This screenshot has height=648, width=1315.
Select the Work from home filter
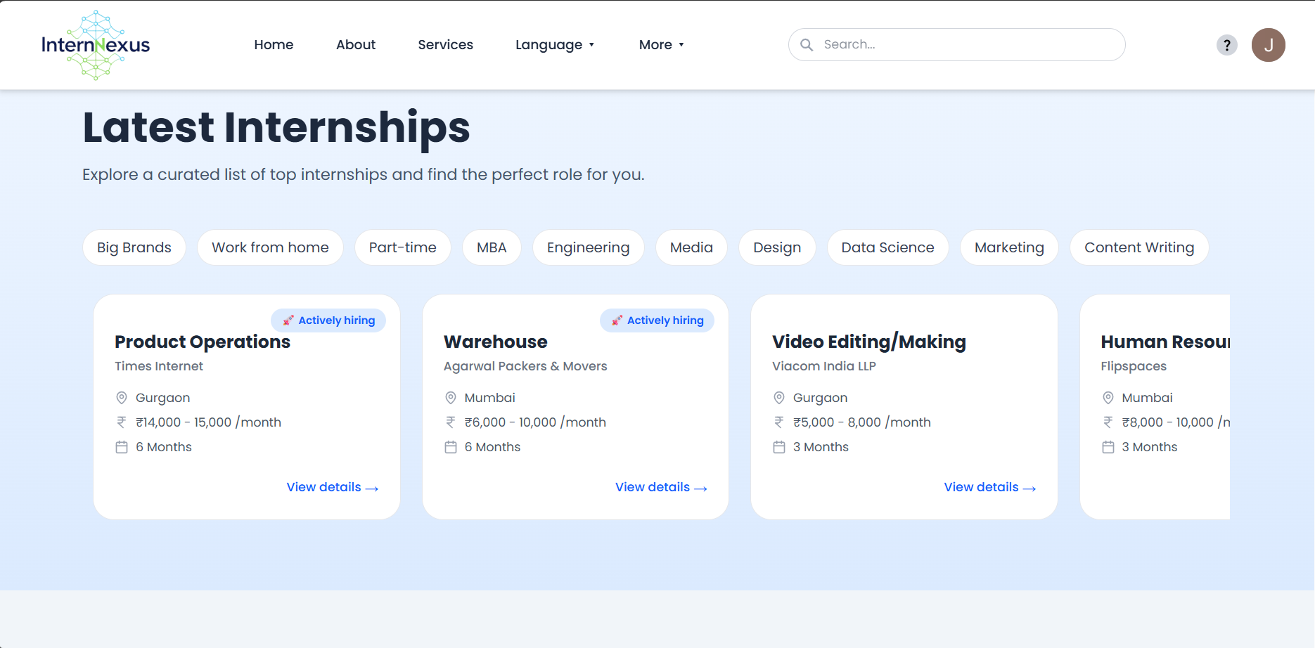[x=270, y=247]
